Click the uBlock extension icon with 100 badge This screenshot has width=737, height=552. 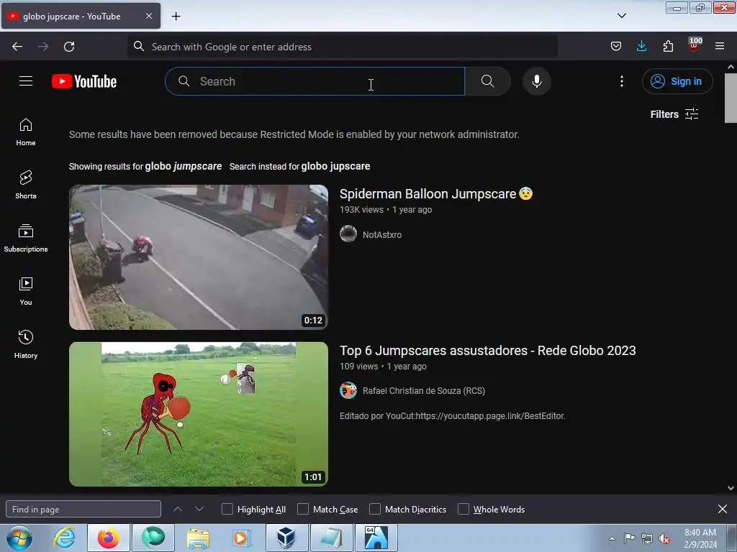[x=695, y=45]
